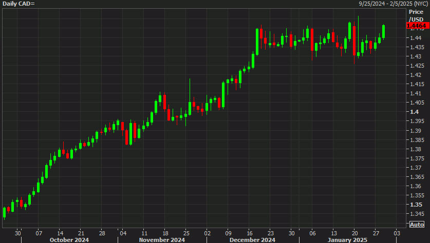Select the 1.375 price axis label
430x243 pixels.
click(x=417, y=158)
